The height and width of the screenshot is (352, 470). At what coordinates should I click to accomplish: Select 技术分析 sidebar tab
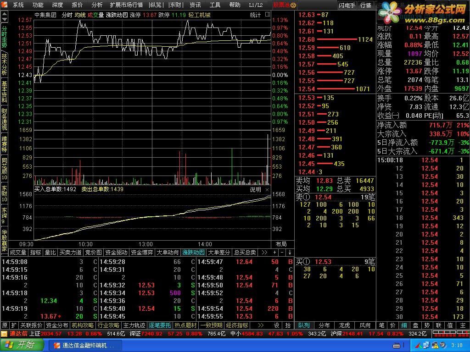click(4, 64)
